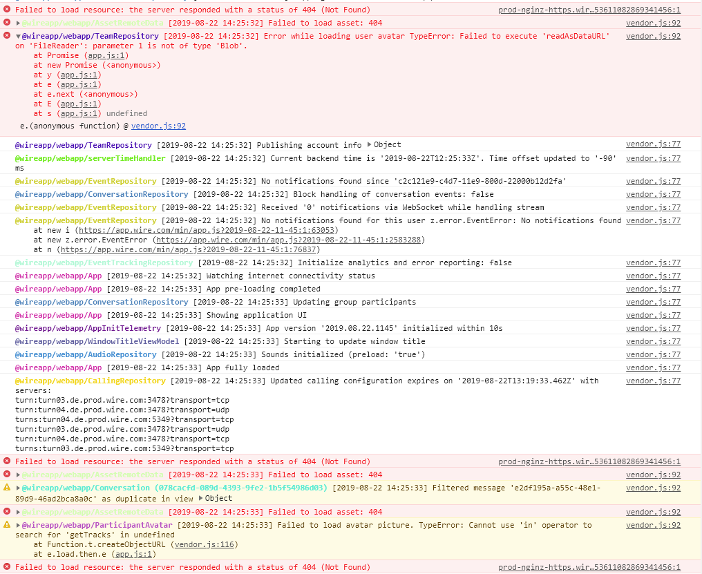Expand the Conversation filtered message warning
The height and width of the screenshot is (574, 702).
[18, 488]
